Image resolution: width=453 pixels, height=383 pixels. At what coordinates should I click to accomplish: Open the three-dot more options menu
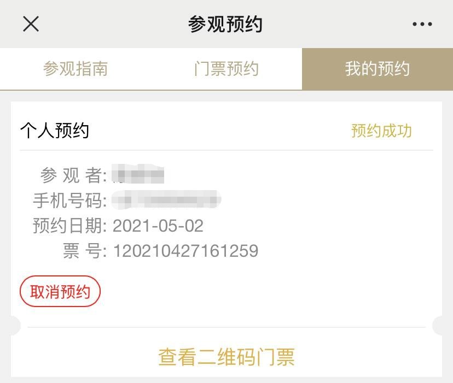coord(422,24)
